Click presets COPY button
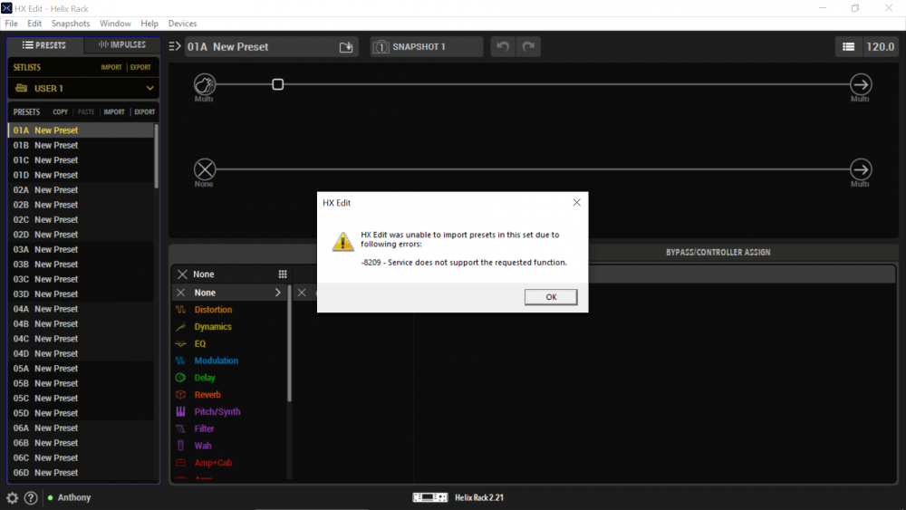 (x=60, y=112)
